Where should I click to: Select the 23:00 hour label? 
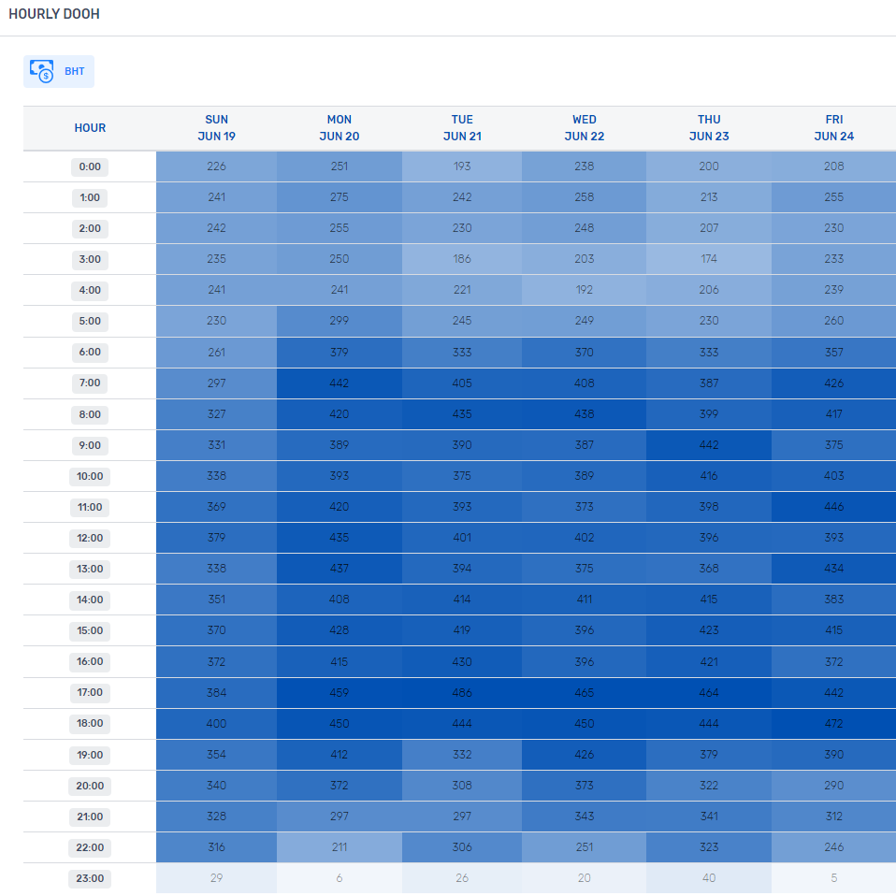[90, 879]
